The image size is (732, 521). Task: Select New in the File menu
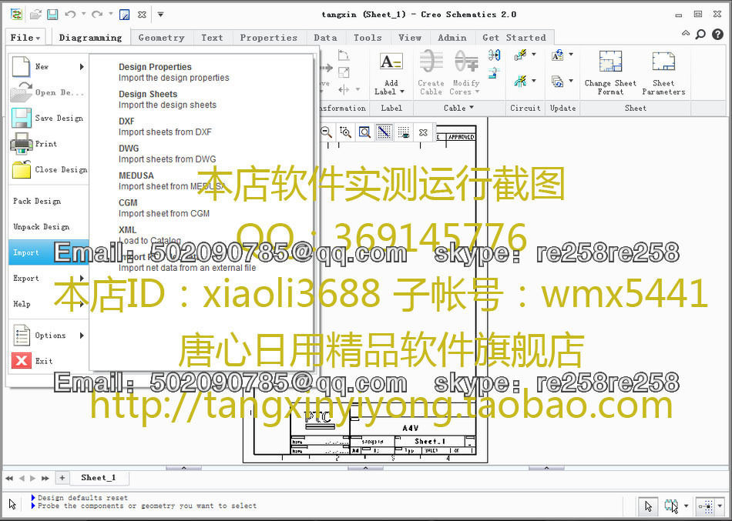click(49, 67)
